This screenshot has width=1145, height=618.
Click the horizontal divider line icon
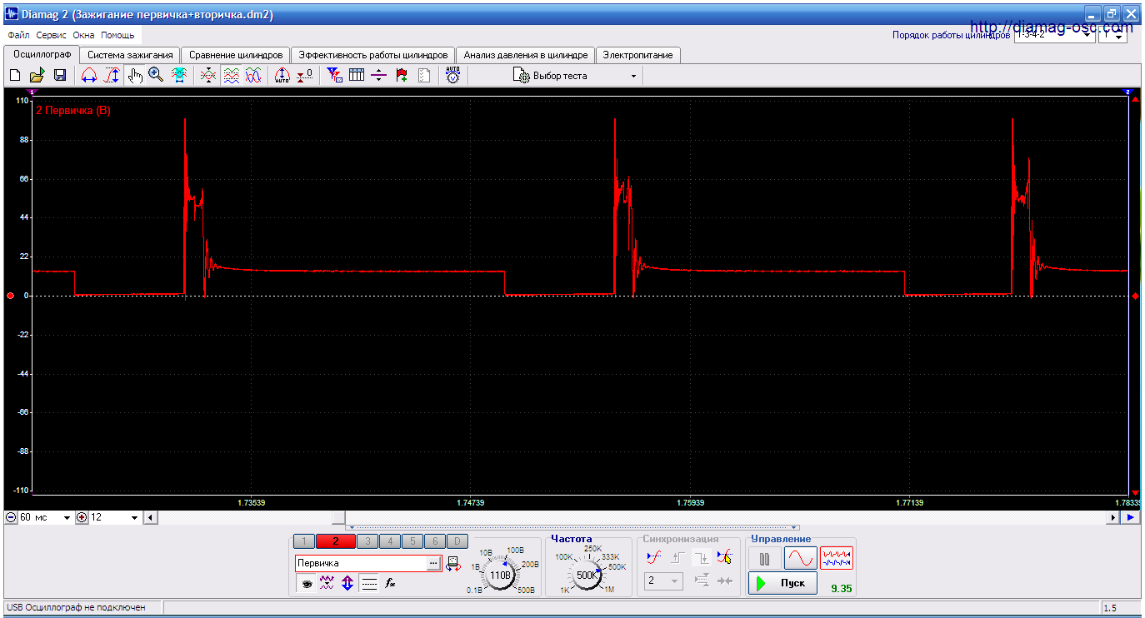(x=379, y=76)
